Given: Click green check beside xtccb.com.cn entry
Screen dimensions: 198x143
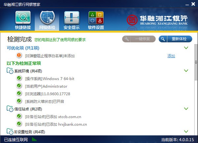Looking at the screenshot, I should [19, 116].
